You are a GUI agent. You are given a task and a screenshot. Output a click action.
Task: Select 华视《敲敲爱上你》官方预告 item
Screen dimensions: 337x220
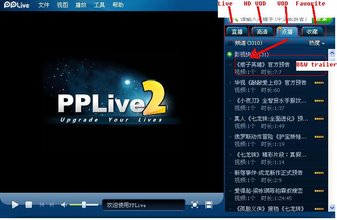click(x=277, y=86)
